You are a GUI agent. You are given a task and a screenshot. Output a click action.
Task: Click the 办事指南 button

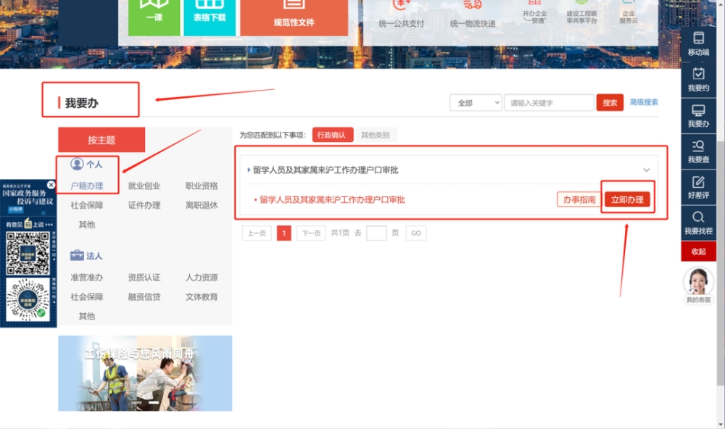(x=579, y=200)
